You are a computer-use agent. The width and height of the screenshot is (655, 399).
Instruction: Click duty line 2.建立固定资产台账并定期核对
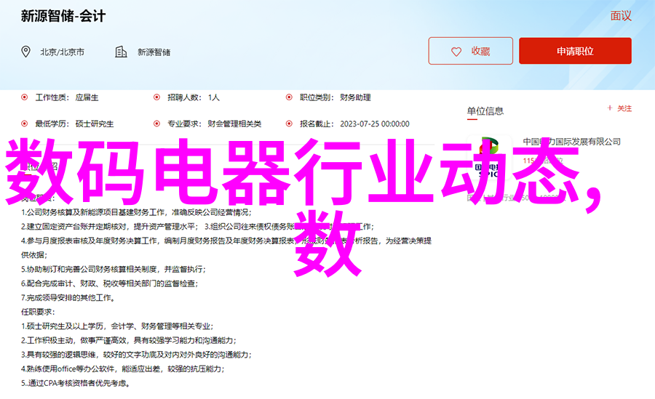point(108,227)
